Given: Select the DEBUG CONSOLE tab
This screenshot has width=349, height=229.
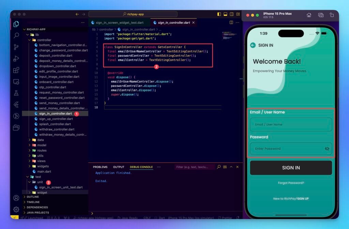Looking at the screenshot, I should [x=141, y=167].
